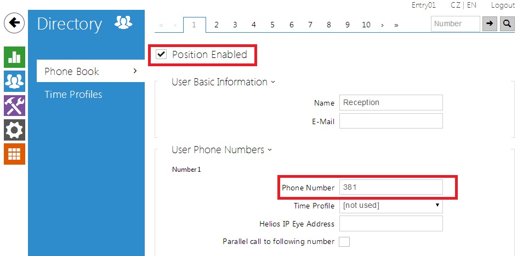Go to page 5 of positions
This screenshot has width=523, height=256.
coord(272,25)
